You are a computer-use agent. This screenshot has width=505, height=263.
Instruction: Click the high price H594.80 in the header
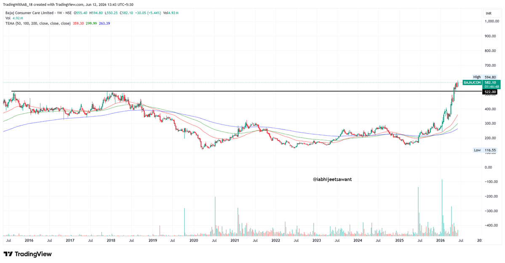pos(96,13)
